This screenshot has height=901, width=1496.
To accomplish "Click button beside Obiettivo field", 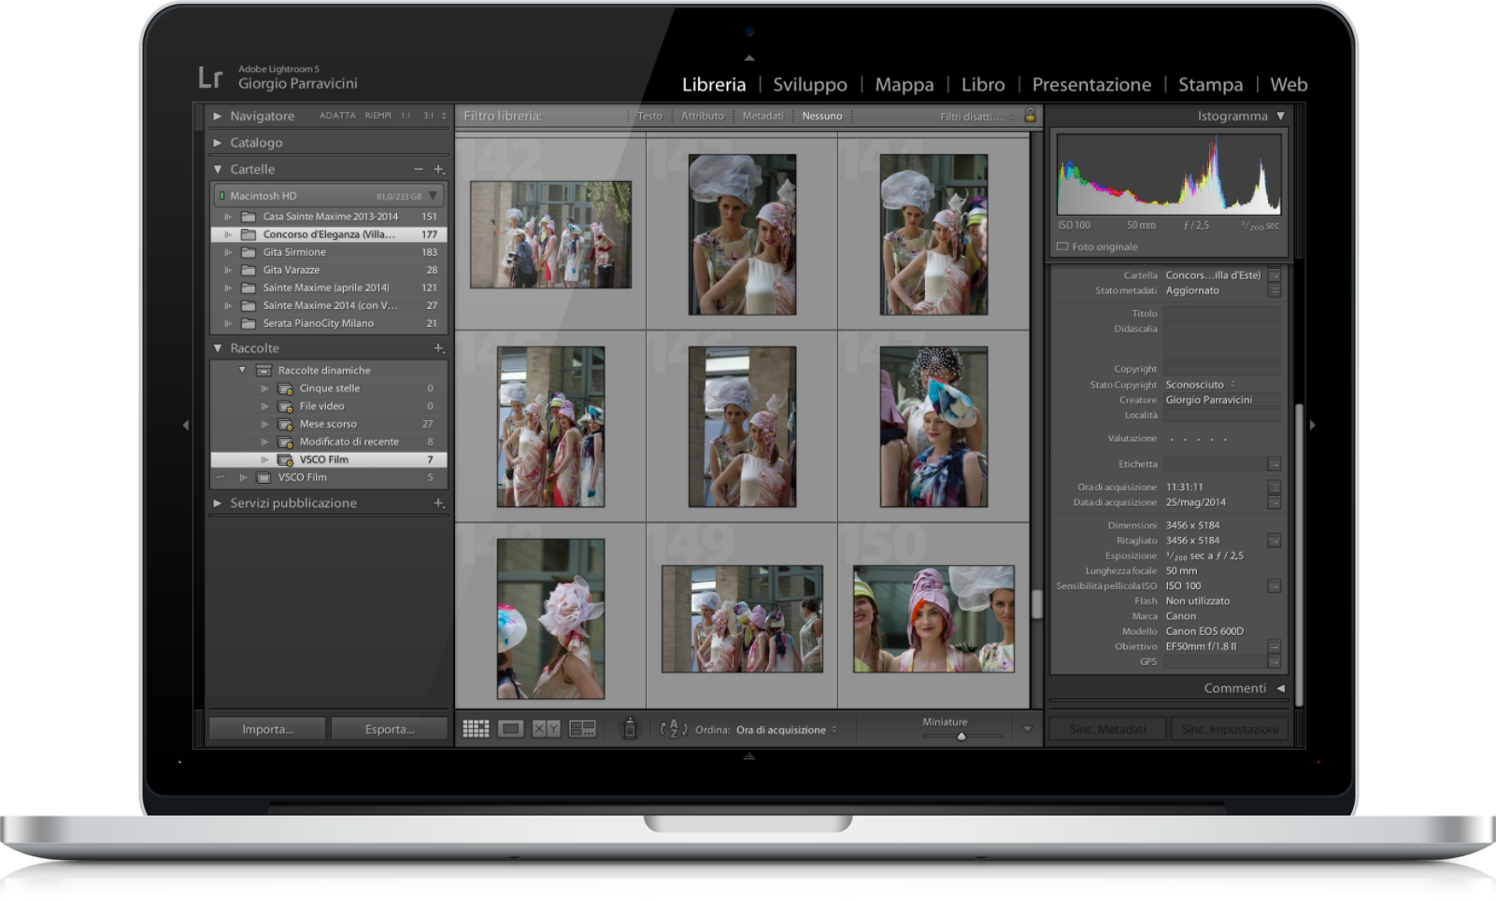I will pos(1275,646).
